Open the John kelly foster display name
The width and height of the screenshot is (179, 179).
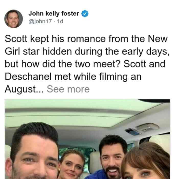click(54, 14)
